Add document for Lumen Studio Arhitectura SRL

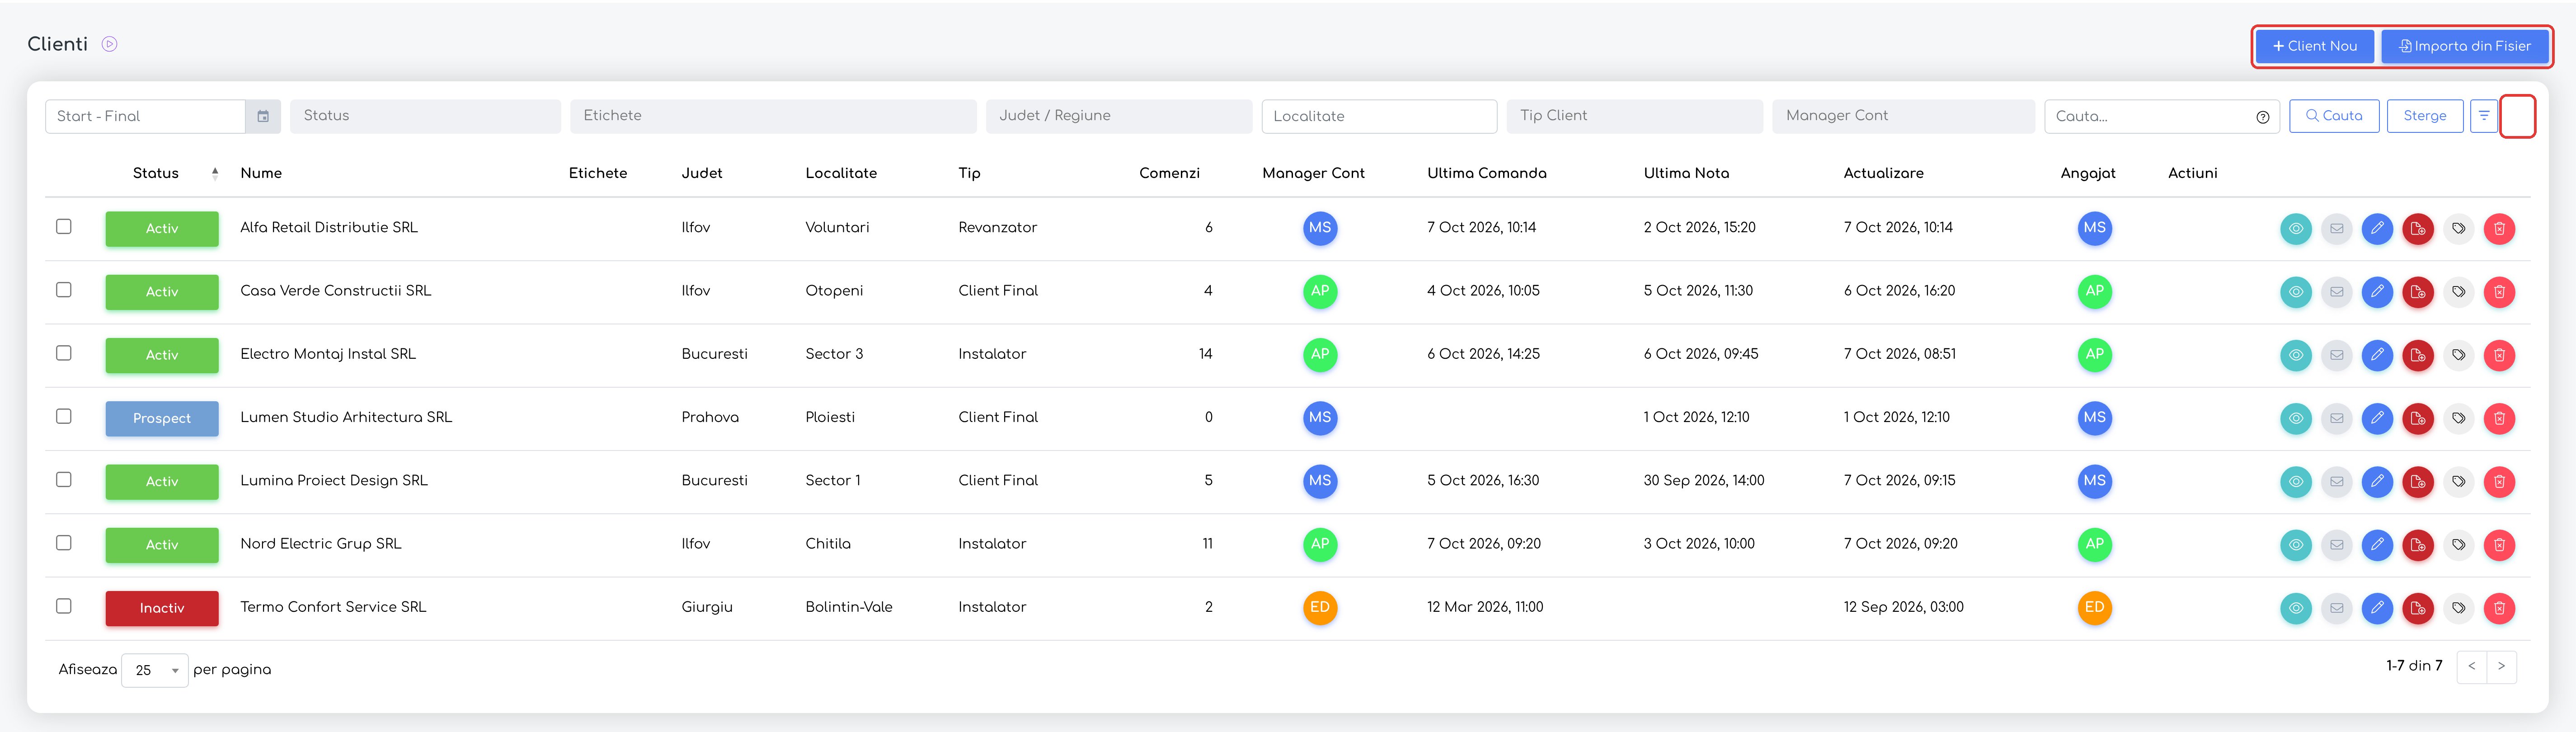[x=2418, y=418]
